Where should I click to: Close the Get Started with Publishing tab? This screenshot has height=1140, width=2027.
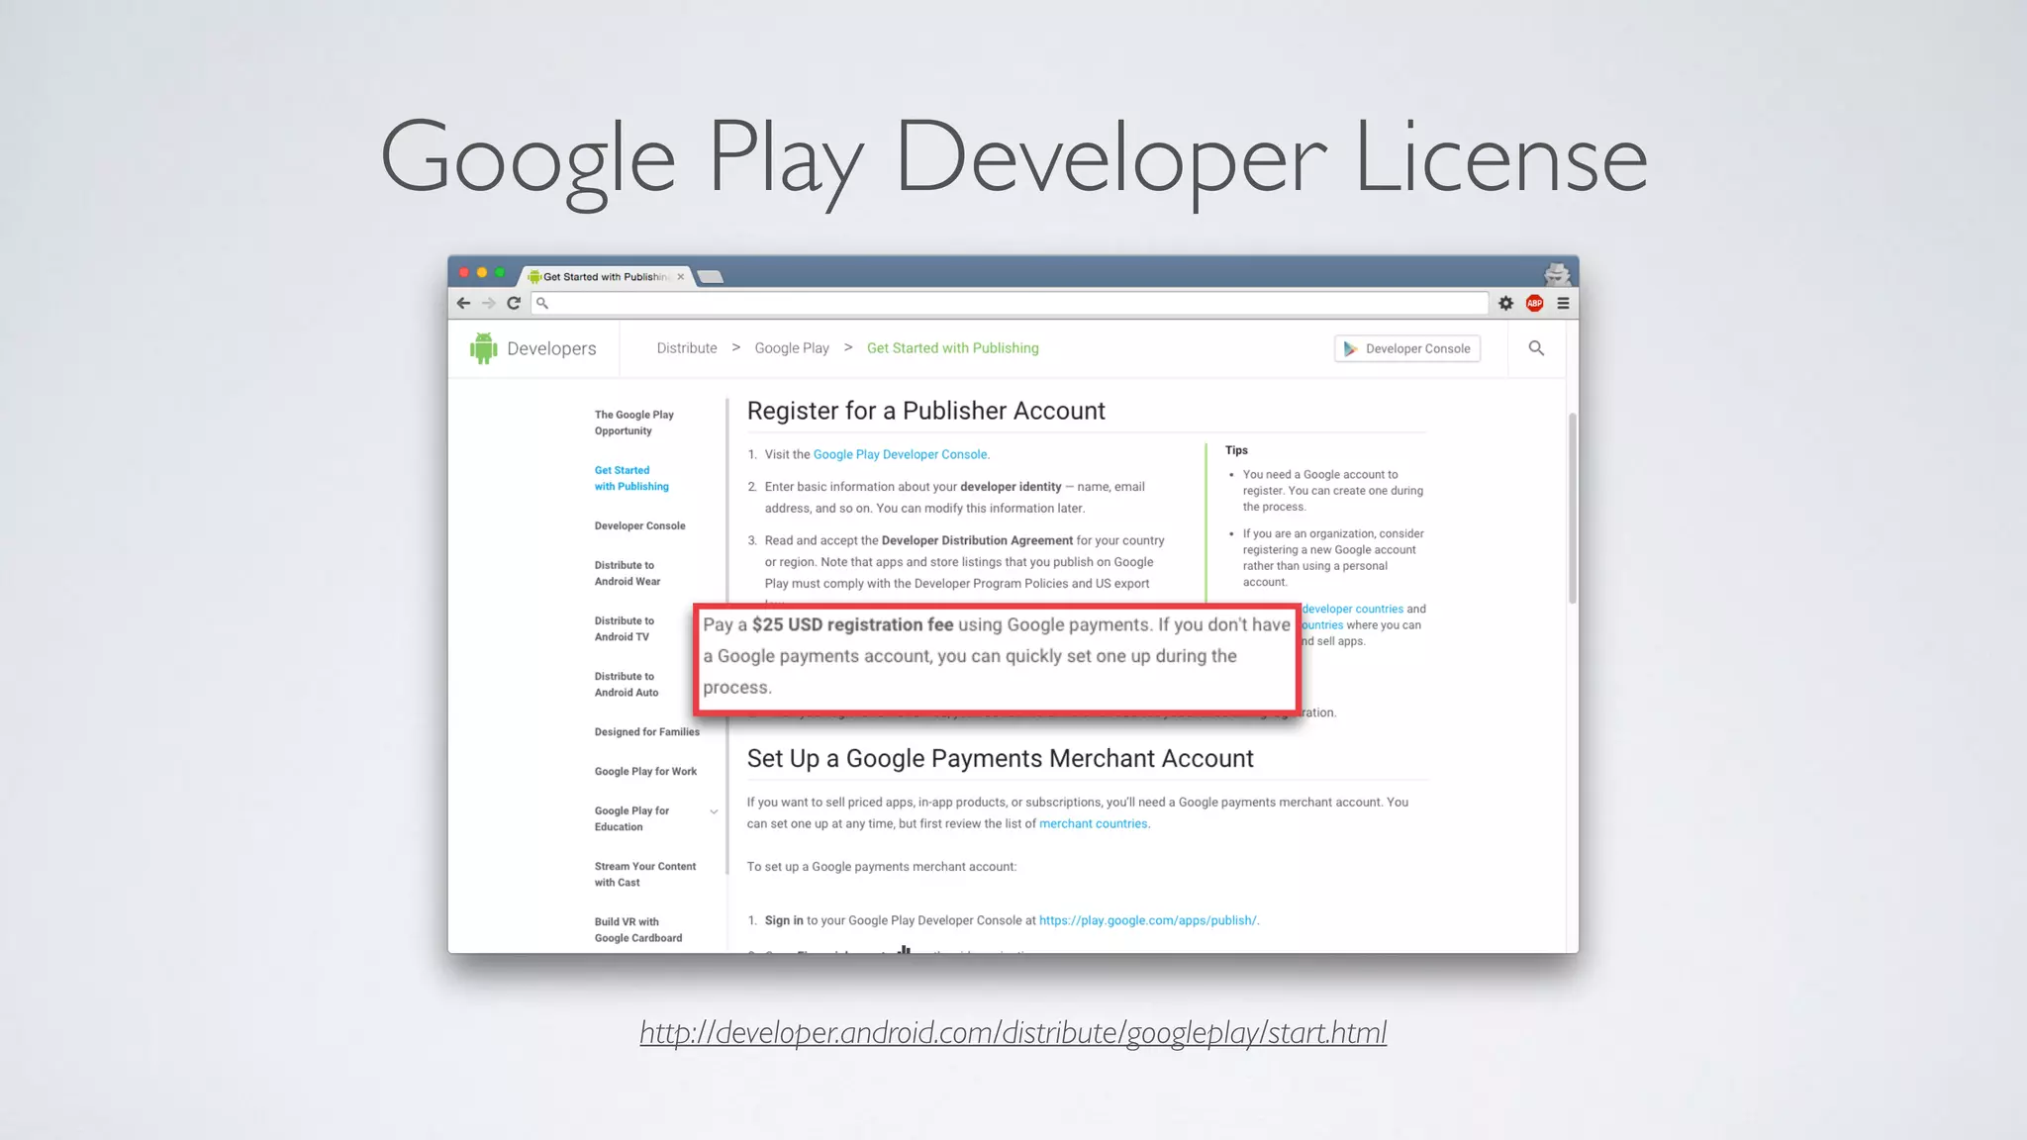[x=681, y=277]
